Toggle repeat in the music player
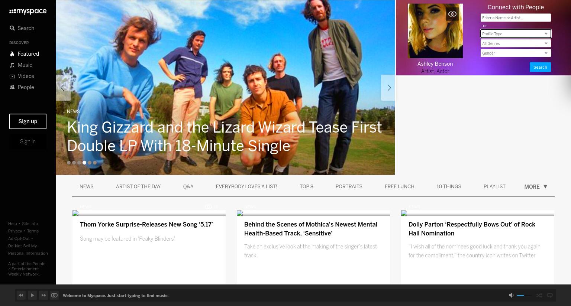571x306 pixels. coord(550,295)
